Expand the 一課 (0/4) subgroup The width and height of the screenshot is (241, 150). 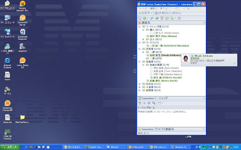(x=143, y=52)
